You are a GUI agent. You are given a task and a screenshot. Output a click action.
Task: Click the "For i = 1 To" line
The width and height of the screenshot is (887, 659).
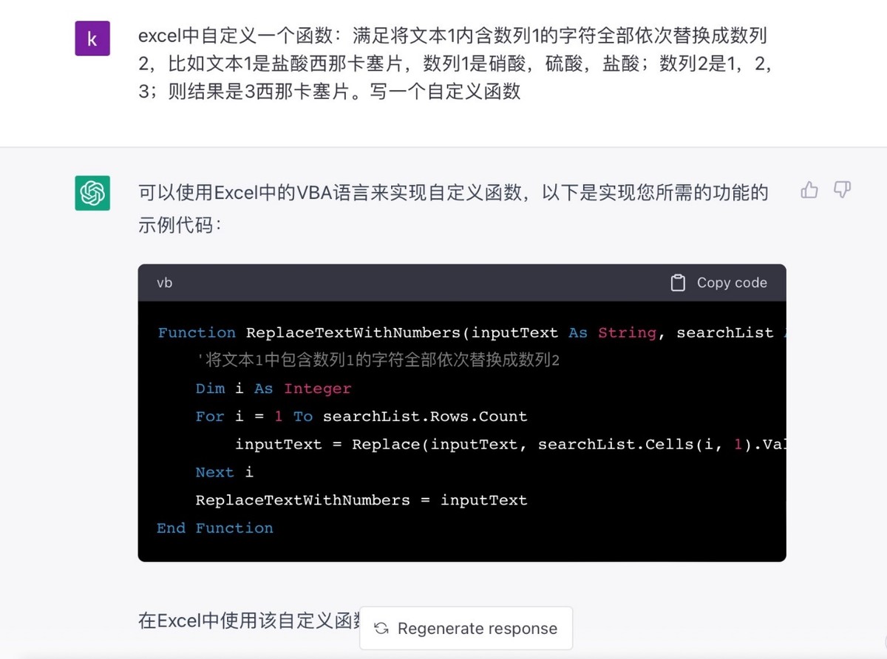pos(361,417)
